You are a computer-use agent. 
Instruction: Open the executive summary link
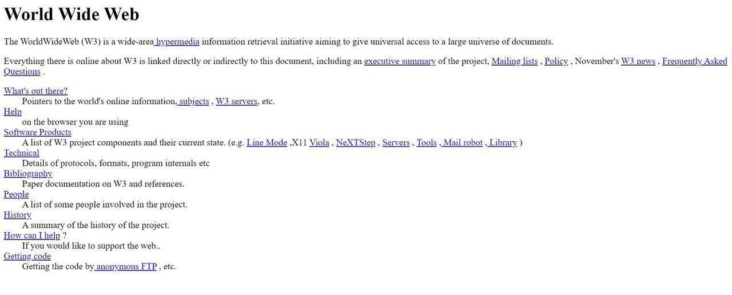[x=400, y=61]
